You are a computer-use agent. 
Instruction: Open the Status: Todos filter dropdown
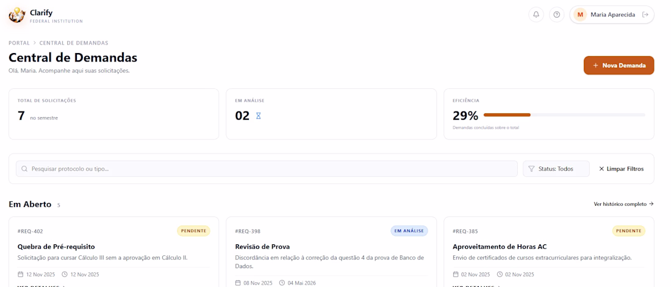tap(556, 169)
